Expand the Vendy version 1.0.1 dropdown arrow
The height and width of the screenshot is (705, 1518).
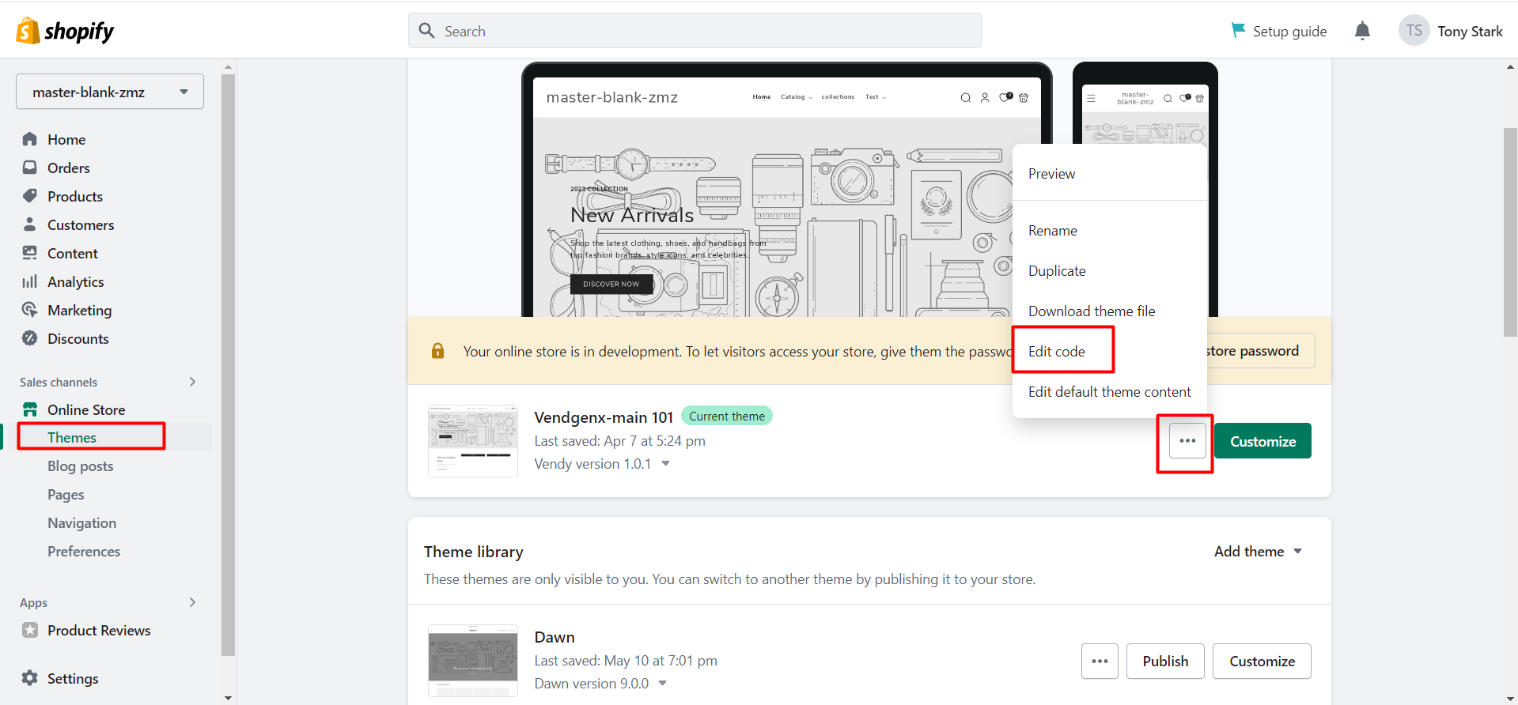pos(665,464)
